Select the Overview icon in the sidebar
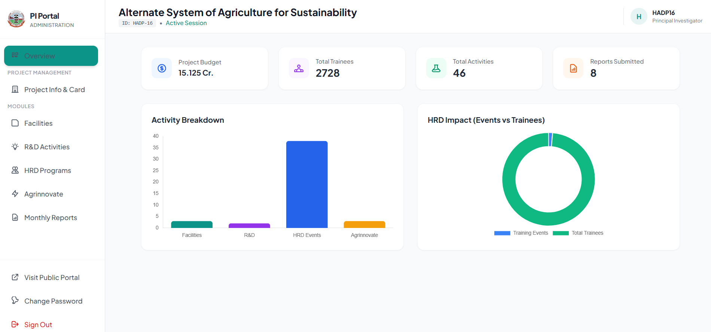Image resolution: width=711 pixels, height=332 pixels. [15, 55]
